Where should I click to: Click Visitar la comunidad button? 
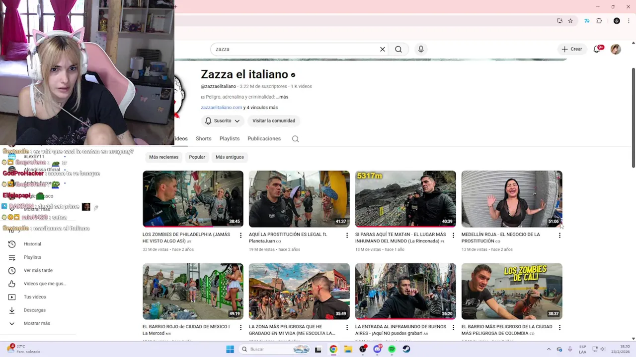coord(274,120)
